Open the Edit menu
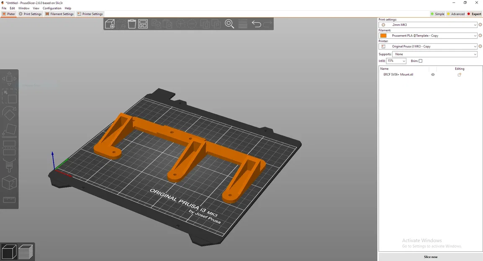The image size is (483, 261). pos(12,8)
